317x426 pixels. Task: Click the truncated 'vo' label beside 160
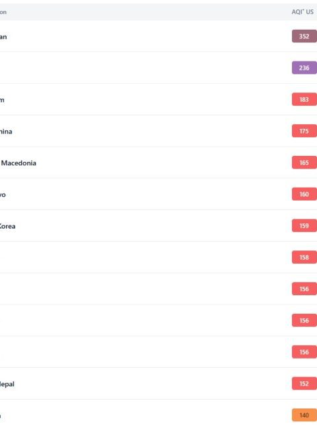(x=3, y=195)
